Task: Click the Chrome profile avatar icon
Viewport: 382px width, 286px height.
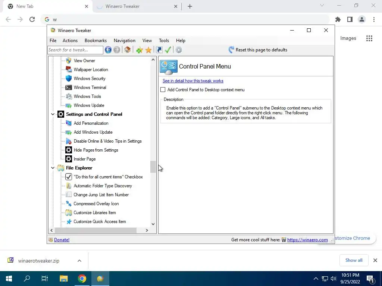Action: click(x=362, y=19)
